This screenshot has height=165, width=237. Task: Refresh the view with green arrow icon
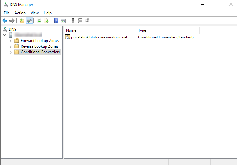click(39, 21)
